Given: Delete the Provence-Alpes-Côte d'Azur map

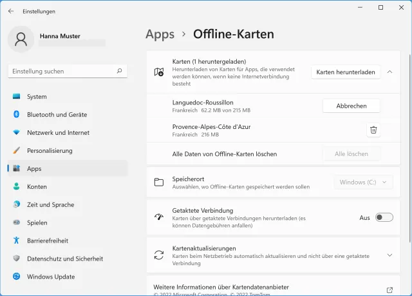Looking at the screenshot, I should coord(373,130).
